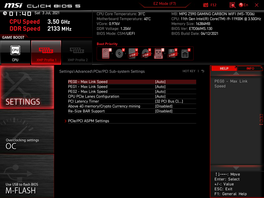Viewport: 264px width, 198px height.
Task: Switch to the INFO tab
Action: (250, 68)
